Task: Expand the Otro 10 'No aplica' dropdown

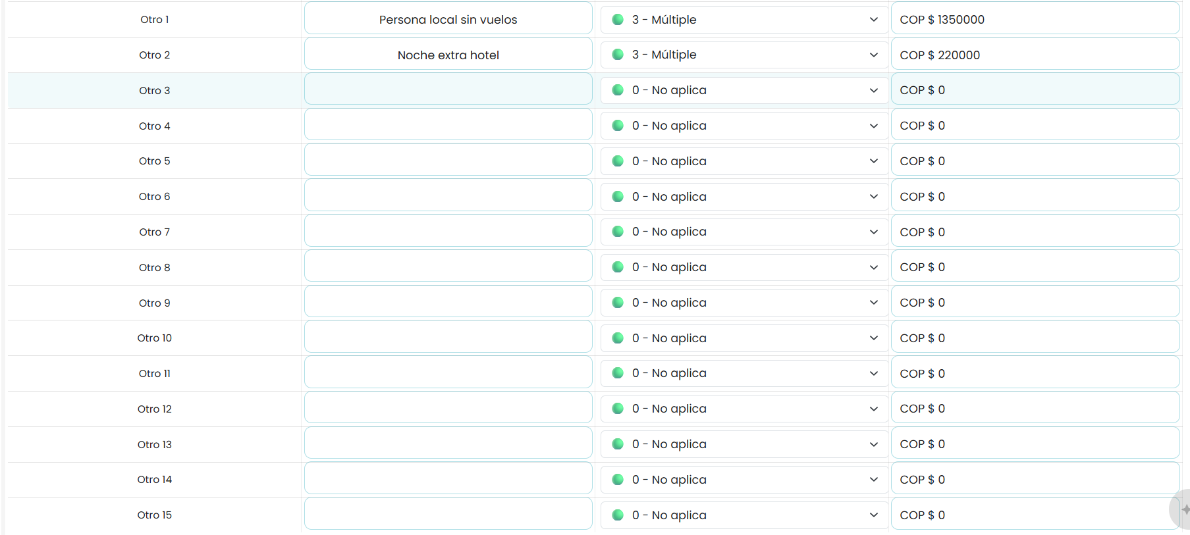Action: coord(744,338)
